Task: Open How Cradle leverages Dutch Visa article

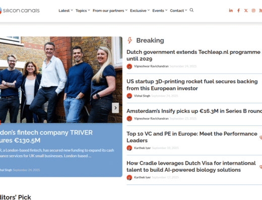Action: pyautogui.click(x=191, y=166)
